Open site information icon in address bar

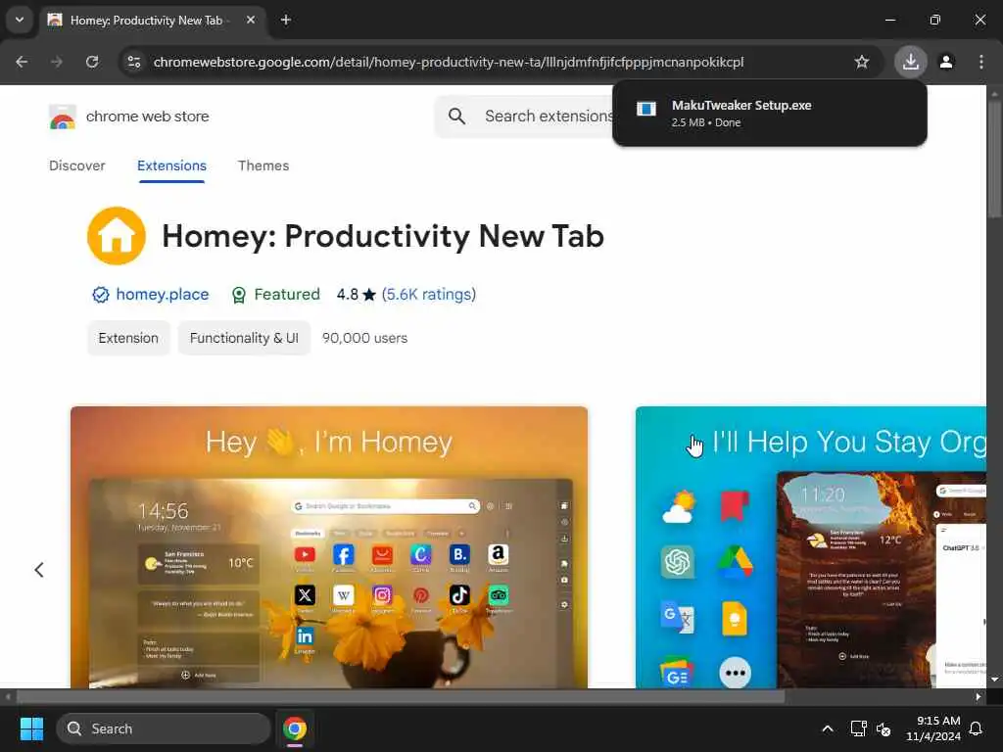[x=133, y=62]
